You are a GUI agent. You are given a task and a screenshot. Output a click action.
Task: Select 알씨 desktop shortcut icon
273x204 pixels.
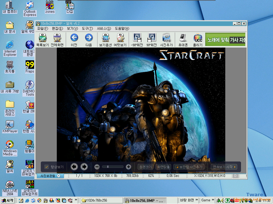pos(10,167)
